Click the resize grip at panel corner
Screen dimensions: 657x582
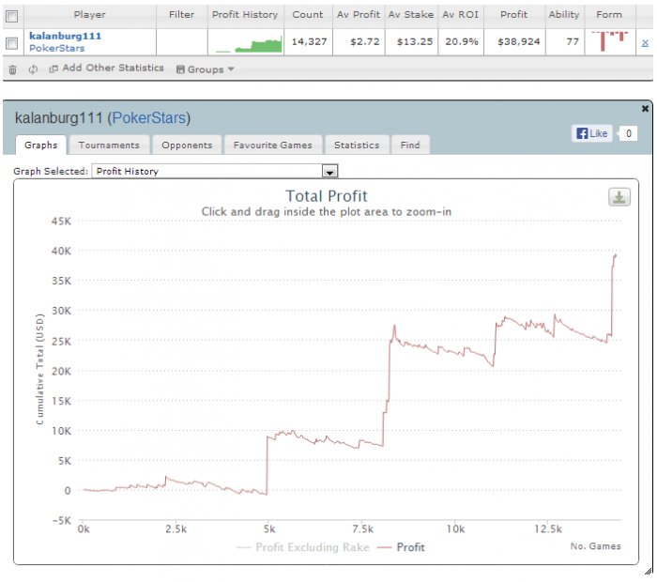click(x=649, y=571)
